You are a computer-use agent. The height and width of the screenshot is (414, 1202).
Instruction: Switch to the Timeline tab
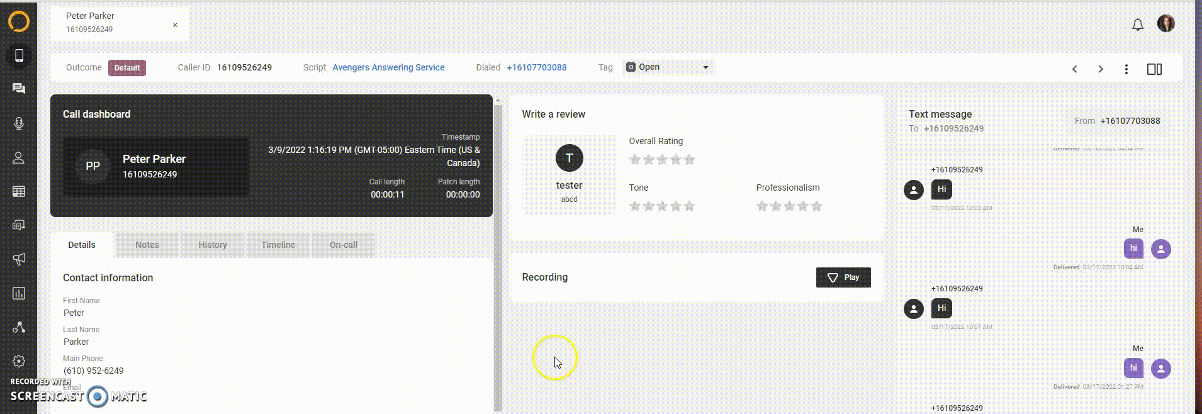coord(278,245)
